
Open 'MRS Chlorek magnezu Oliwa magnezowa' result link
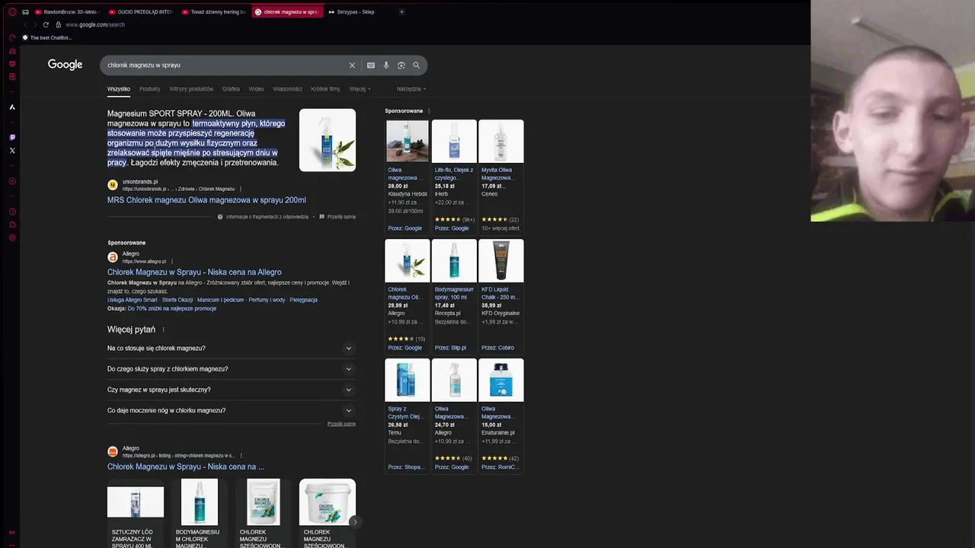click(206, 200)
